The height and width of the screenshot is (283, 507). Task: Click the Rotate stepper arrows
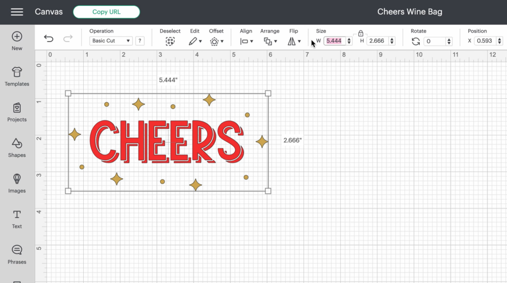coord(449,41)
